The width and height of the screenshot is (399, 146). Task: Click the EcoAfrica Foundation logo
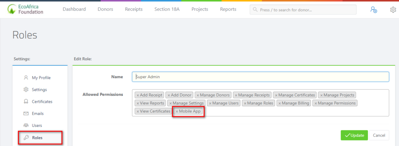click(x=25, y=9)
